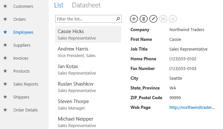Click the Home Phone value (123)555-0102
223x129 pixels.
pos(183,59)
